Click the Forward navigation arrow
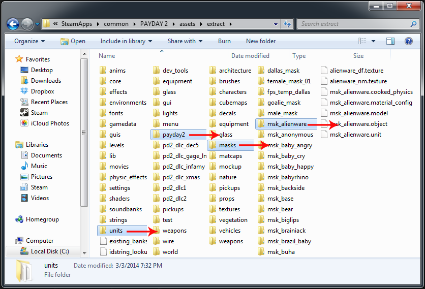The image size is (425, 289). tap(27, 24)
